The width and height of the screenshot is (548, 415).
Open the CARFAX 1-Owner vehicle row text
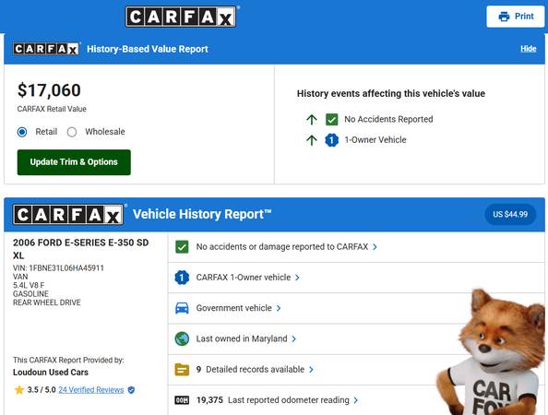(244, 278)
